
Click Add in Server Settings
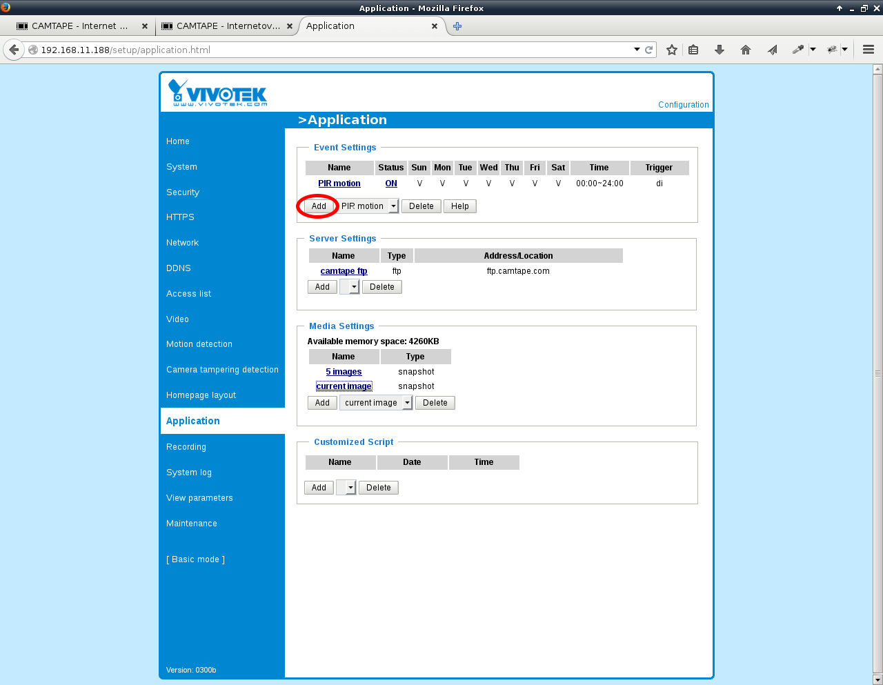[x=322, y=287]
